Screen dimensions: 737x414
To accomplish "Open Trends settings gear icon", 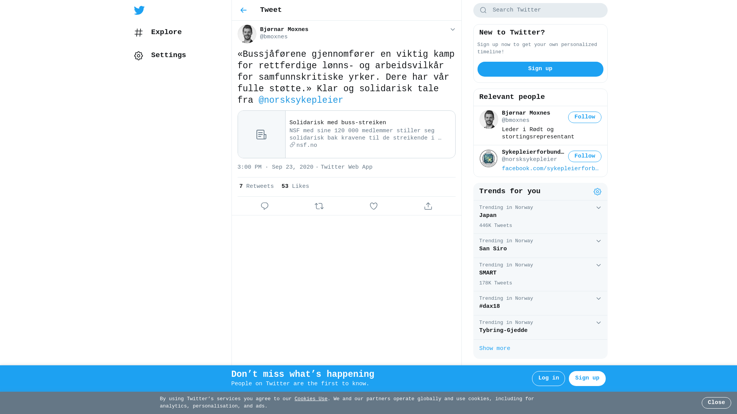I will click(x=597, y=192).
